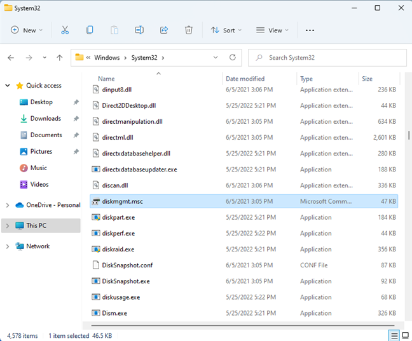
Task: Collapse the Quick access tree node
Action: coord(8,85)
